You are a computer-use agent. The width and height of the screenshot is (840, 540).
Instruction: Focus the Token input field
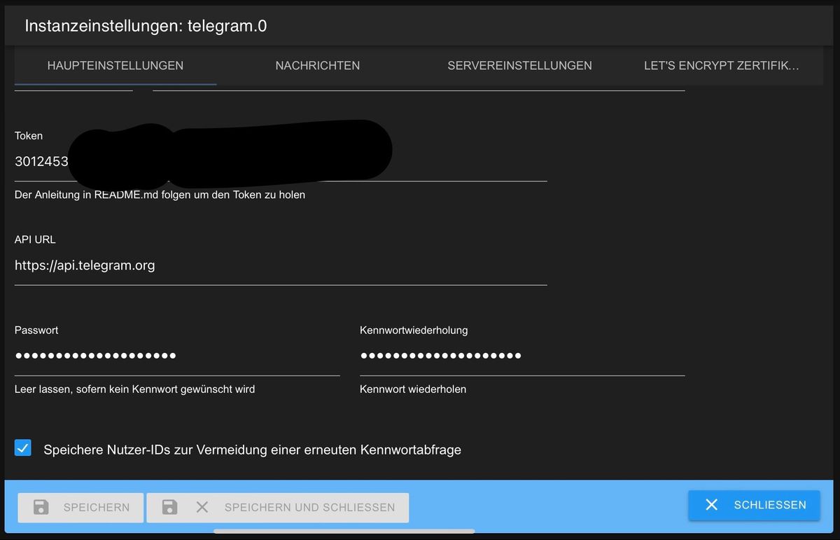[x=281, y=162]
